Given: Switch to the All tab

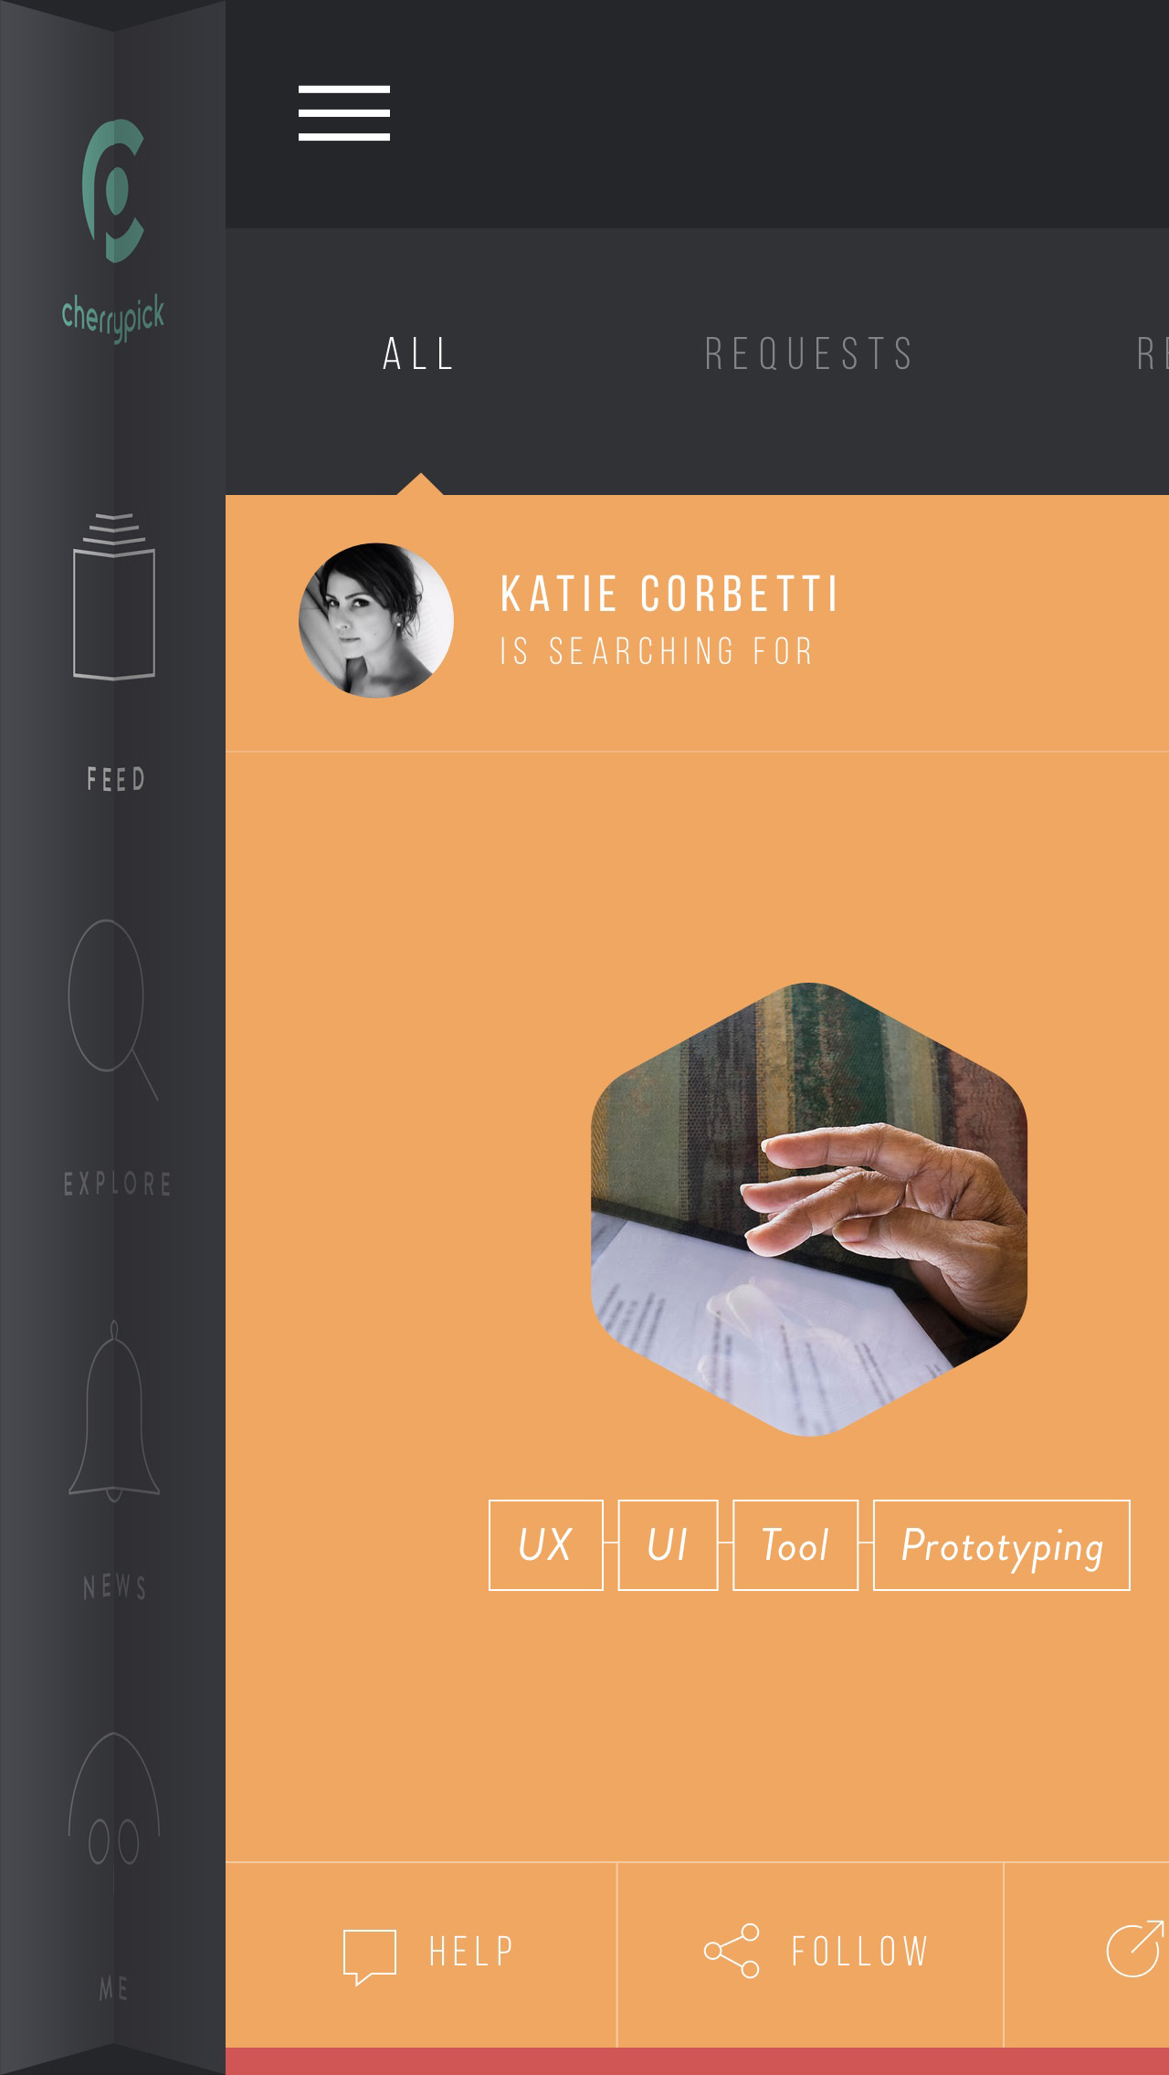Looking at the screenshot, I should pyautogui.click(x=419, y=354).
